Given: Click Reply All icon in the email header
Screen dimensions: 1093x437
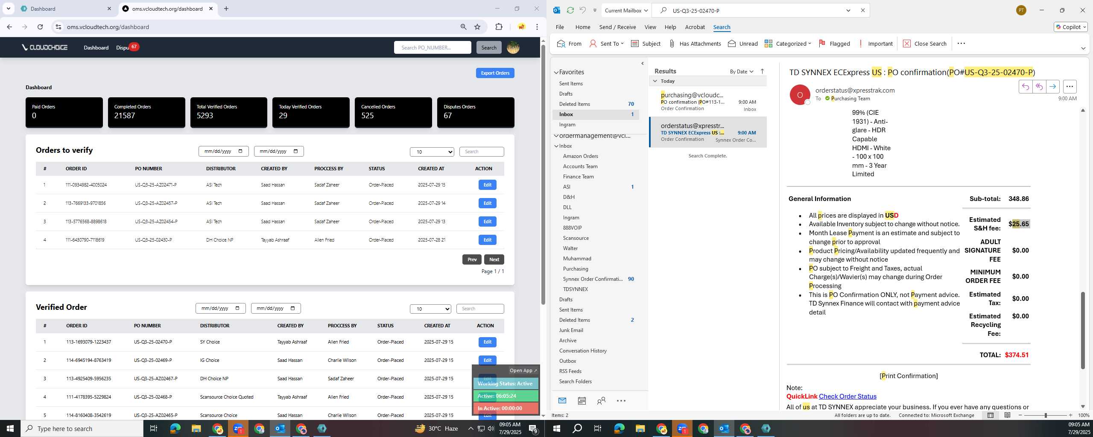Looking at the screenshot, I should (x=1039, y=87).
